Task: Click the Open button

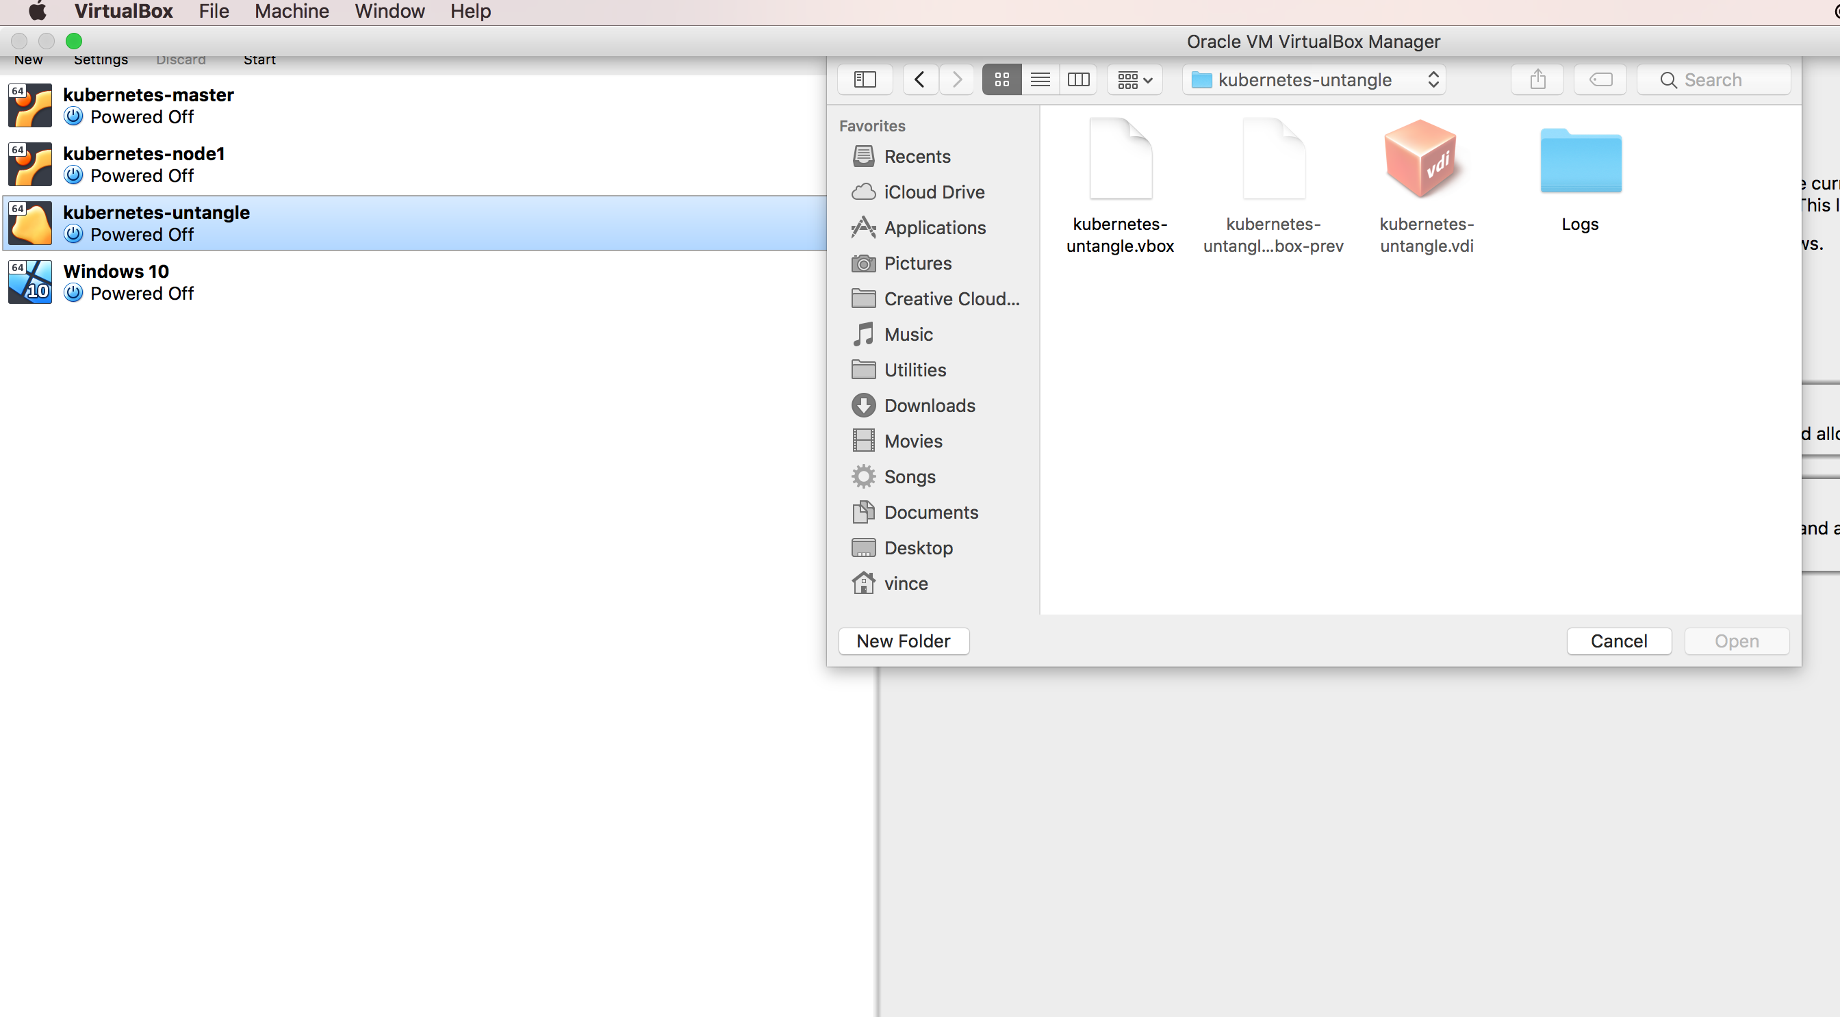Action: coord(1737,641)
